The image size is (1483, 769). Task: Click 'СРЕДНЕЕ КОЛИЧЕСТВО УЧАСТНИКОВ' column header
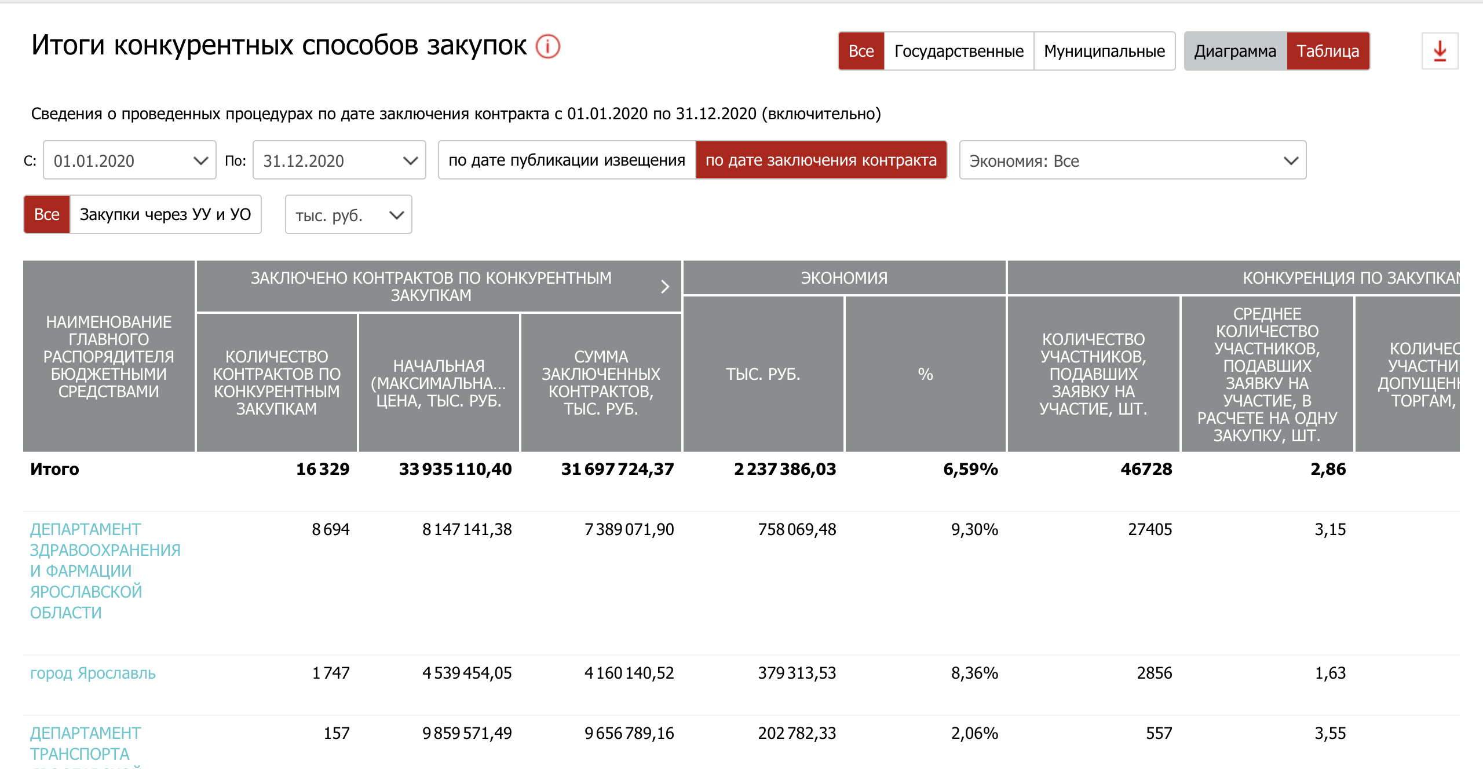click(1268, 374)
